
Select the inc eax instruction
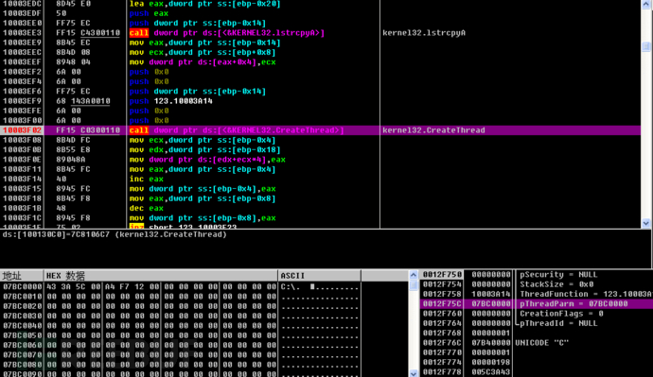[146, 179]
